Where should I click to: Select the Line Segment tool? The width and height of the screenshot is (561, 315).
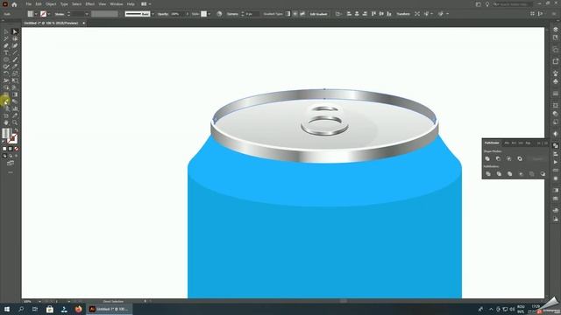(x=15, y=52)
